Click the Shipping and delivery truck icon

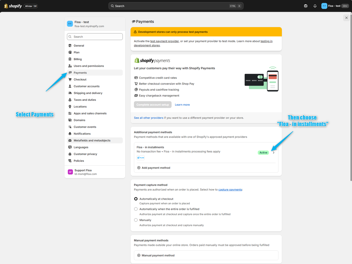70,93
